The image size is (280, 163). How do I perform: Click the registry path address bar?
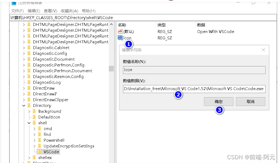coord(143,18)
